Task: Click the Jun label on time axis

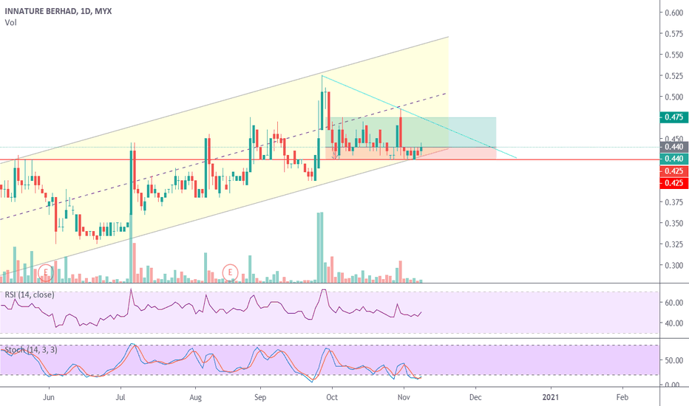Action: [49, 397]
